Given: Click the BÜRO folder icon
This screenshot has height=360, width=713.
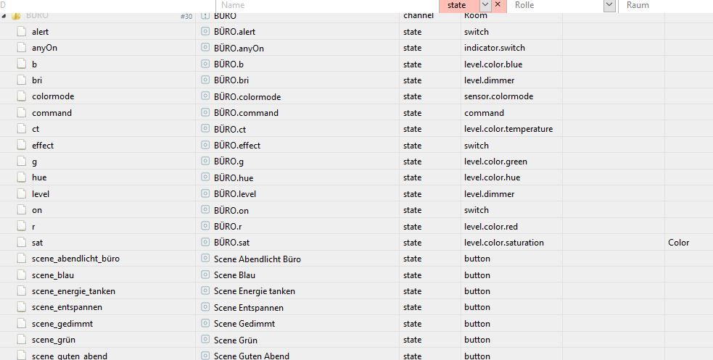Looking at the screenshot, I should pos(17,16).
